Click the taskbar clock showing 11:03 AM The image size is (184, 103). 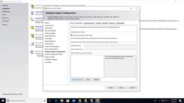[x=174, y=100]
